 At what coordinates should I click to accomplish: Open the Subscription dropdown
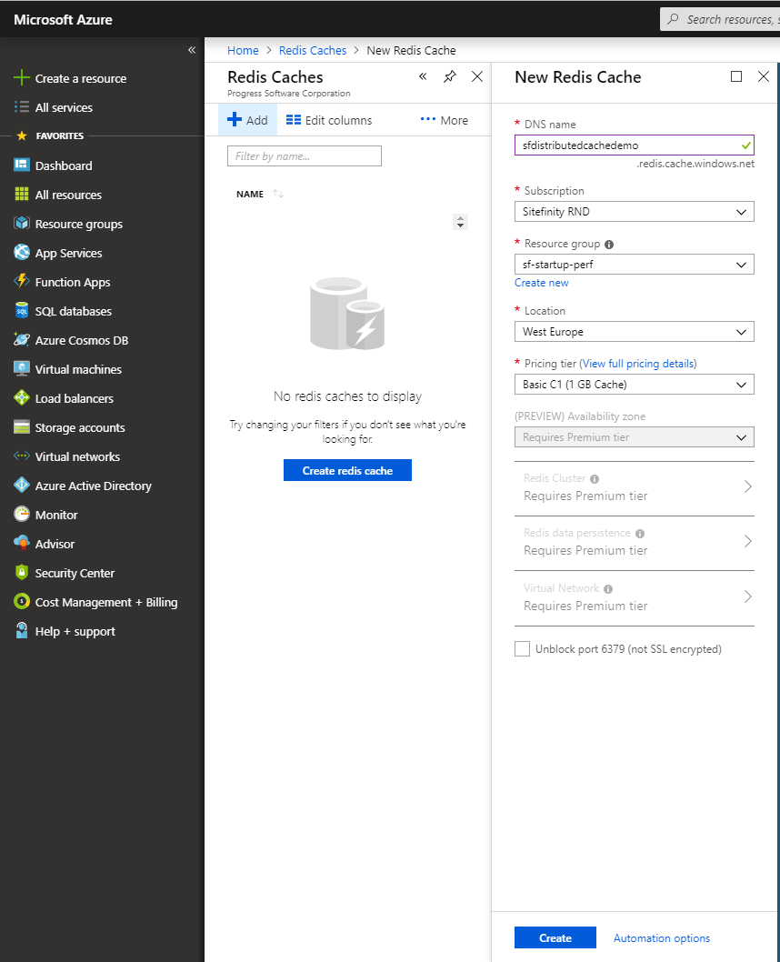coord(634,211)
